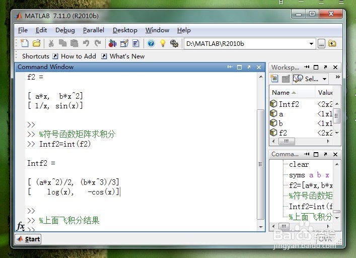Select 'Intf2=int(f' history entry

[310, 206]
